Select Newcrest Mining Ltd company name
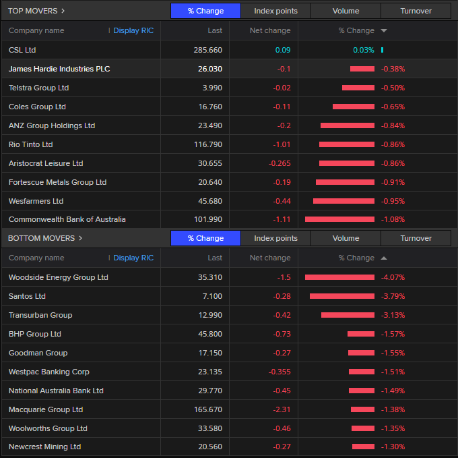The image size is (458, 458). [x=44, y=447]
